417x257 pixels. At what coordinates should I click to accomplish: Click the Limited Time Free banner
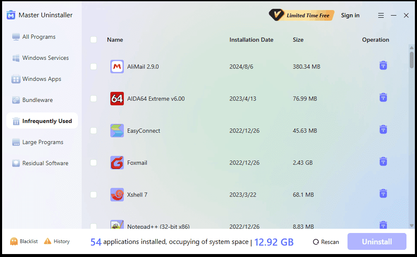[302, 16]
